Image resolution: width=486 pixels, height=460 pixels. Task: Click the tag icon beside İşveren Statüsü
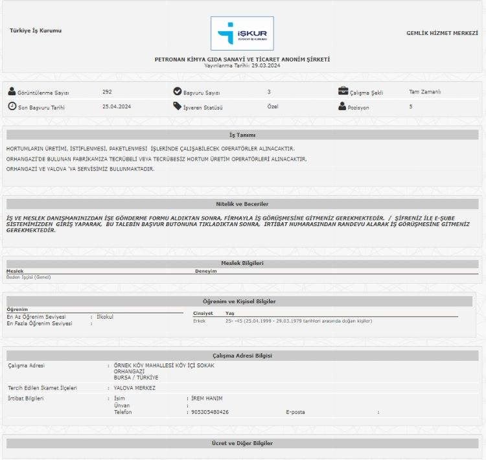[x=178, y=106]
